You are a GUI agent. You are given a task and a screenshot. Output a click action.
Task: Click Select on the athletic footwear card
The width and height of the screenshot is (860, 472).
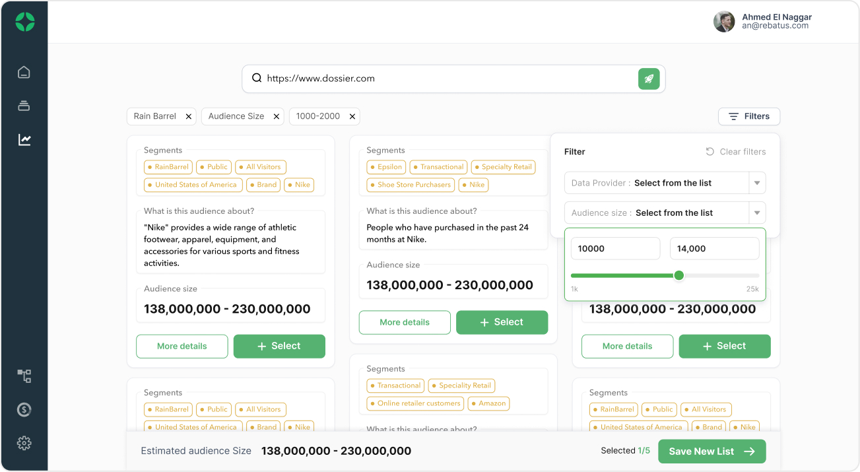pos(279,346)
